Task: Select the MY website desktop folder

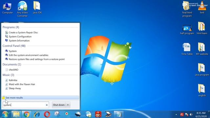Action: click(202, 49)
